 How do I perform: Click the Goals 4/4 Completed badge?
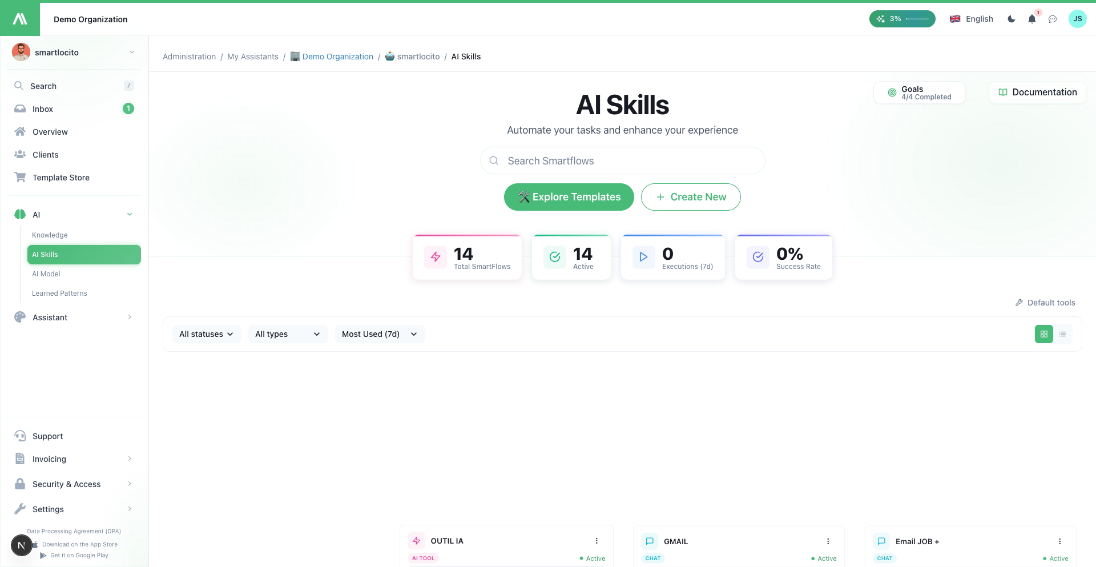coord(919,92)
